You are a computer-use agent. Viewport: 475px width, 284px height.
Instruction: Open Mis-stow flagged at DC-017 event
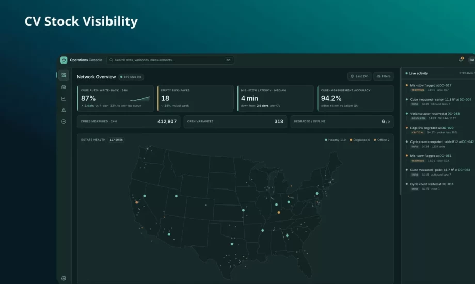[439, 88]
